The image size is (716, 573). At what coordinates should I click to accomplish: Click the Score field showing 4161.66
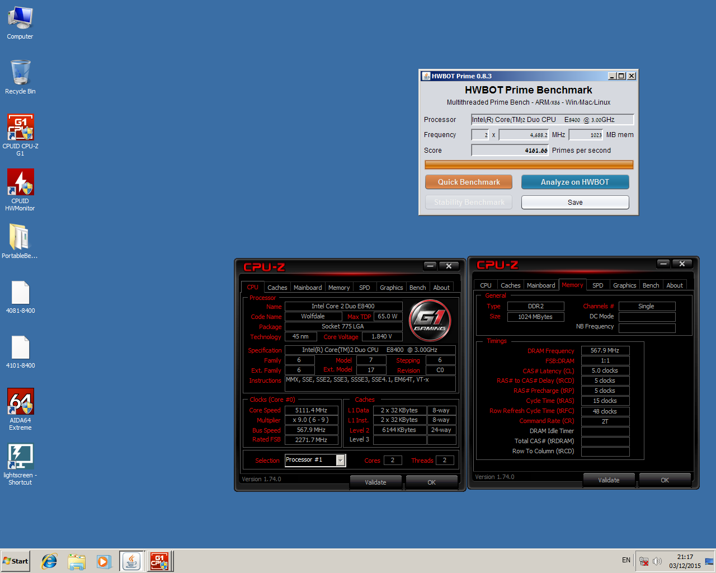(510, 150)
